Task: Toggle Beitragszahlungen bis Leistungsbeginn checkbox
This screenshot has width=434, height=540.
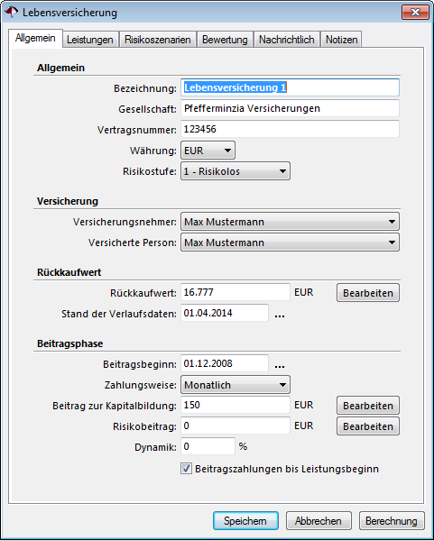Action: (186, 469)
